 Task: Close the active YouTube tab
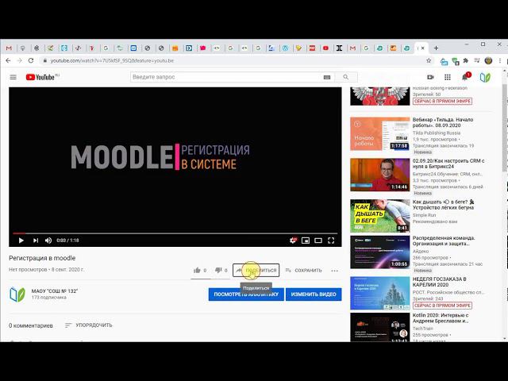423,48
